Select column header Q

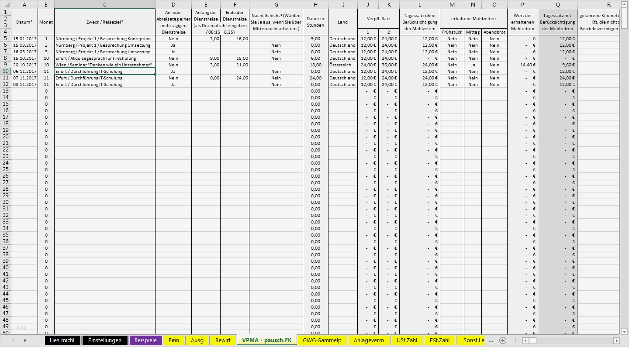pos(557,4)
